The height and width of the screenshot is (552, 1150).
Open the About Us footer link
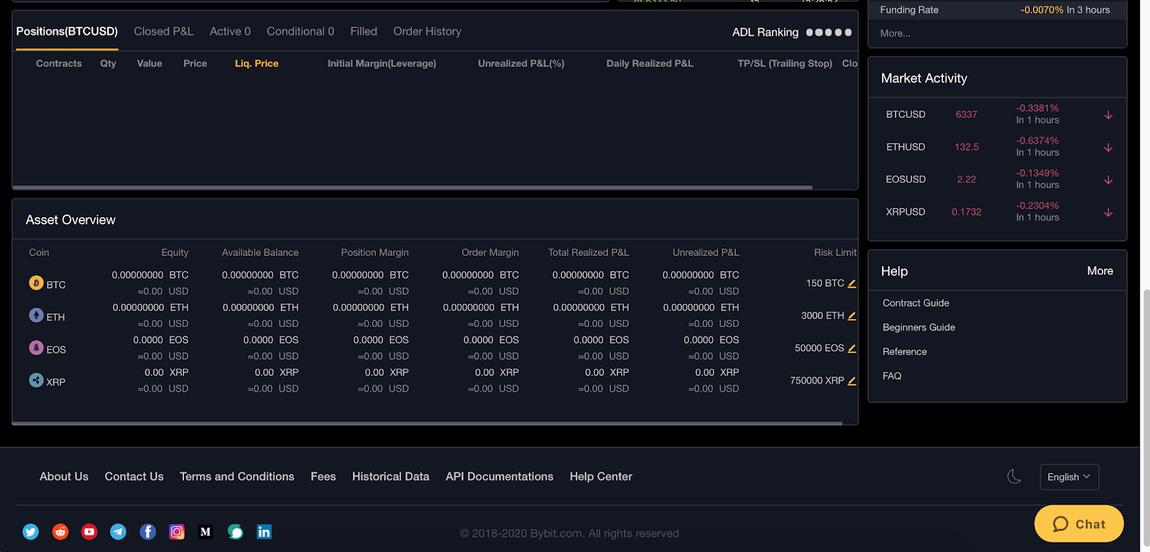pos(64,477)
